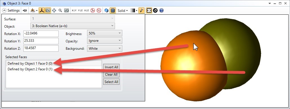The image size is (290, 109).
Task: Select the magnifier zoom tool
Action: point(60,10)
